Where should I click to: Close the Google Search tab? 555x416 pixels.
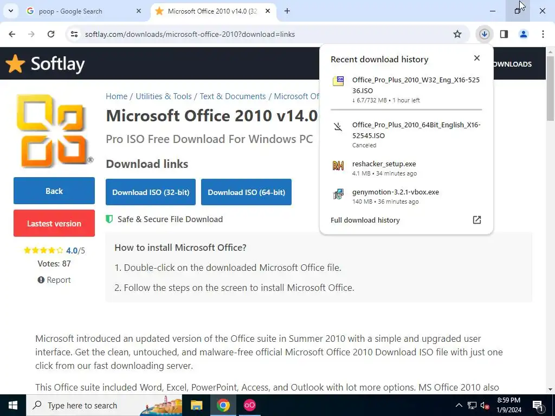(139, 11)
